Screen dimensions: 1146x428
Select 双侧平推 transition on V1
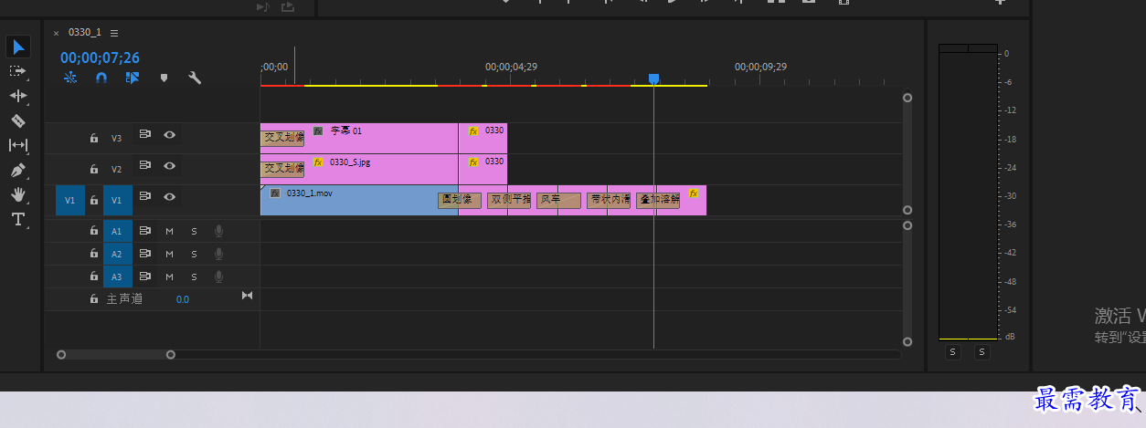[x=509, y=200]
